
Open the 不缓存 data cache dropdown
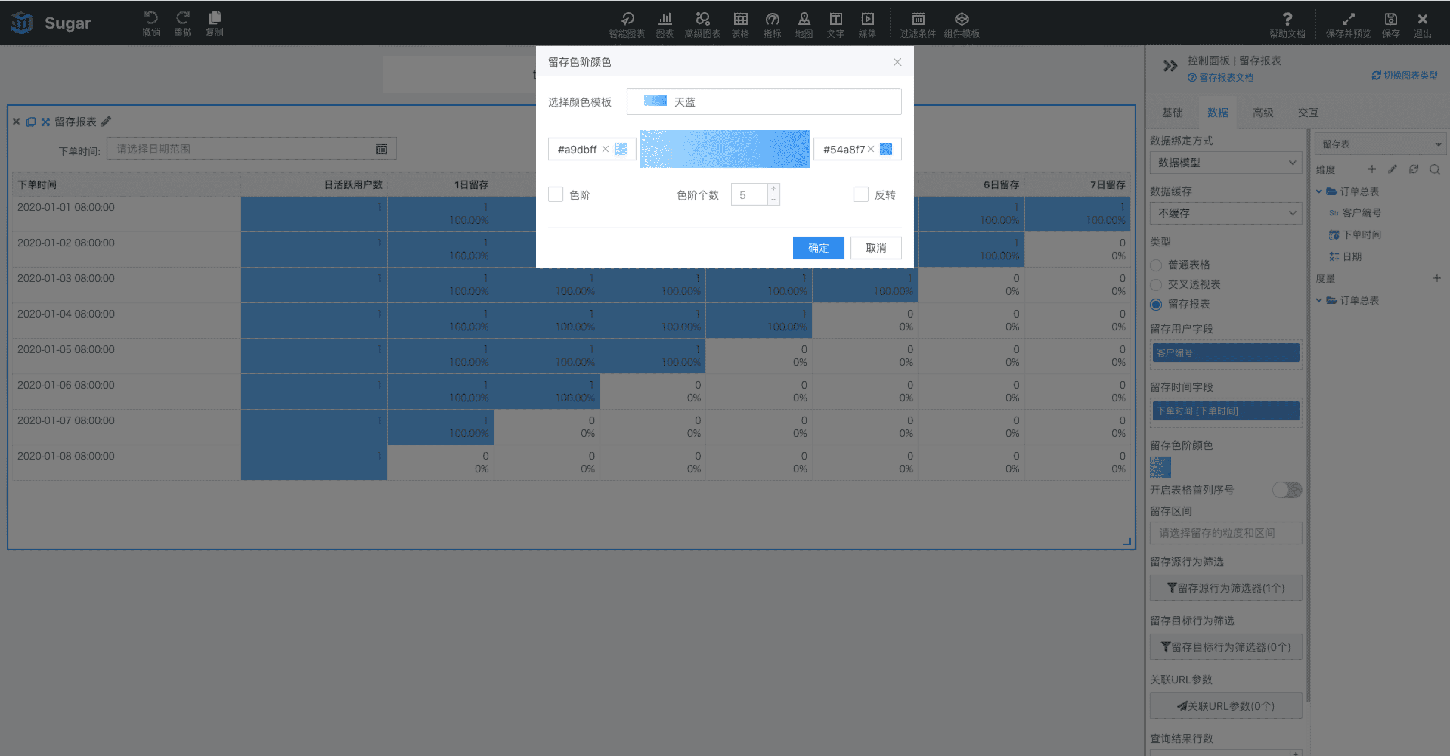[x=1226, y=213]
